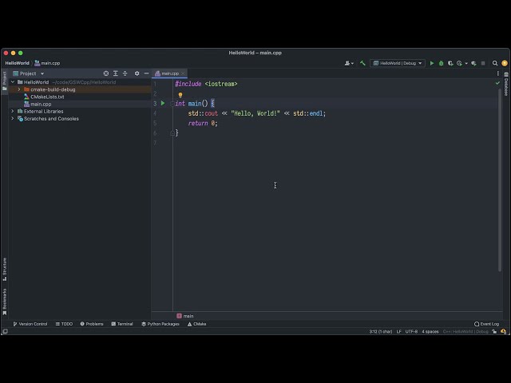Toggle tool window bars icon in status corner
This screenshot has width=511, height=383.
5,332
